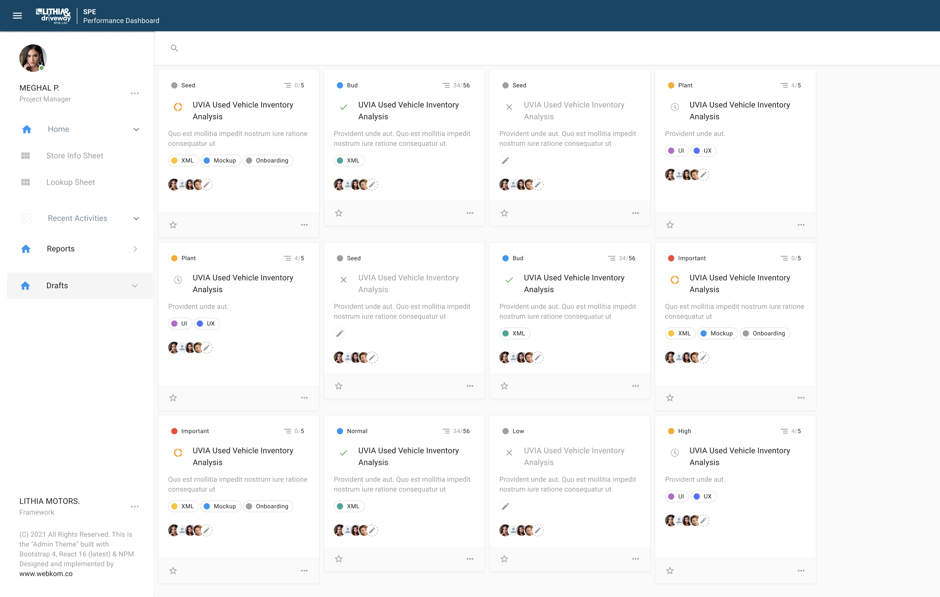Image resolution: width=940 pixels, height=597 pixels.
Task: Open the hamburger navigation menu
Action: [x=17, y=15]
